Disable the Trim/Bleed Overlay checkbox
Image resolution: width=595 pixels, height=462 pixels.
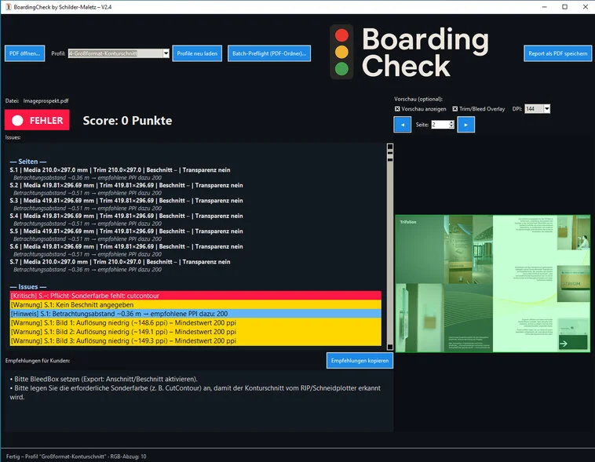455,108
